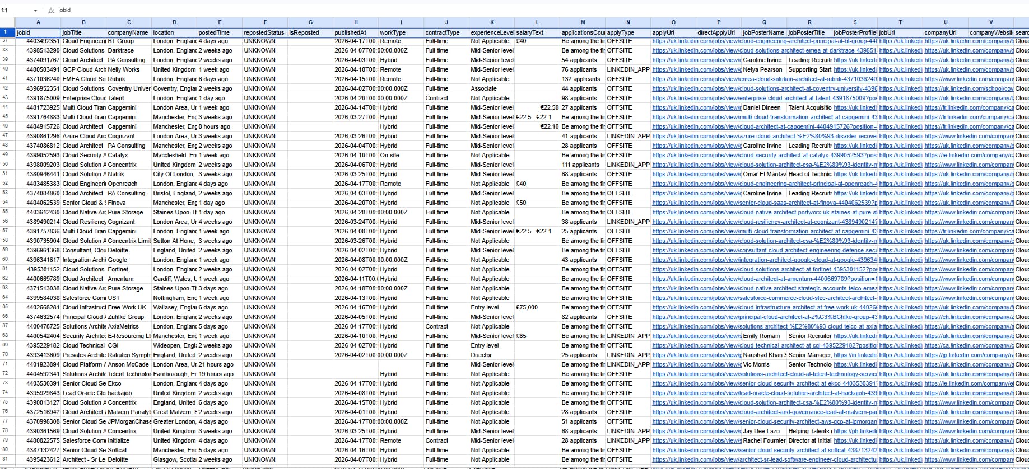Select the 111 applicants cell

(583, 165)
